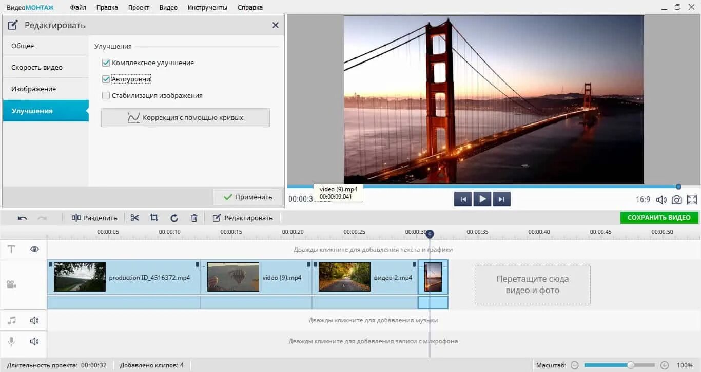Click the 00:00:20 ruler mark
Viewport: 701px width, 372px height.
tap(293, 232)
